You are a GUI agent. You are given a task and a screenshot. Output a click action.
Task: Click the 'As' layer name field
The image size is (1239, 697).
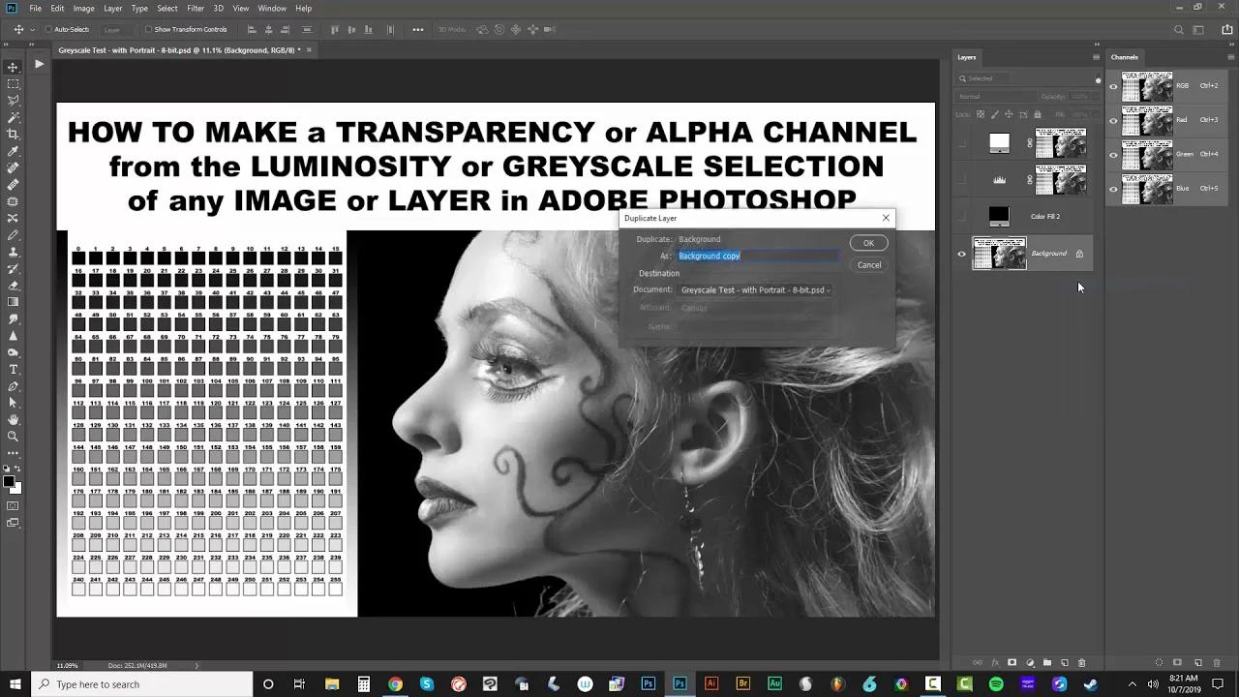pyautogui.click(x=758, y=257)
